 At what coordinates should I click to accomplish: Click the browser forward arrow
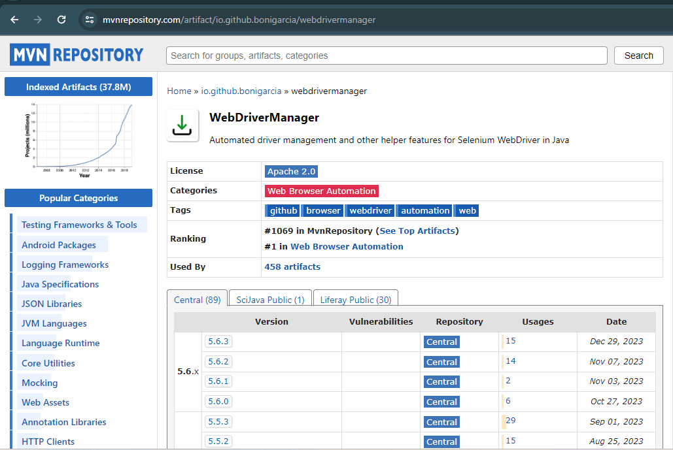coord(38,20)
